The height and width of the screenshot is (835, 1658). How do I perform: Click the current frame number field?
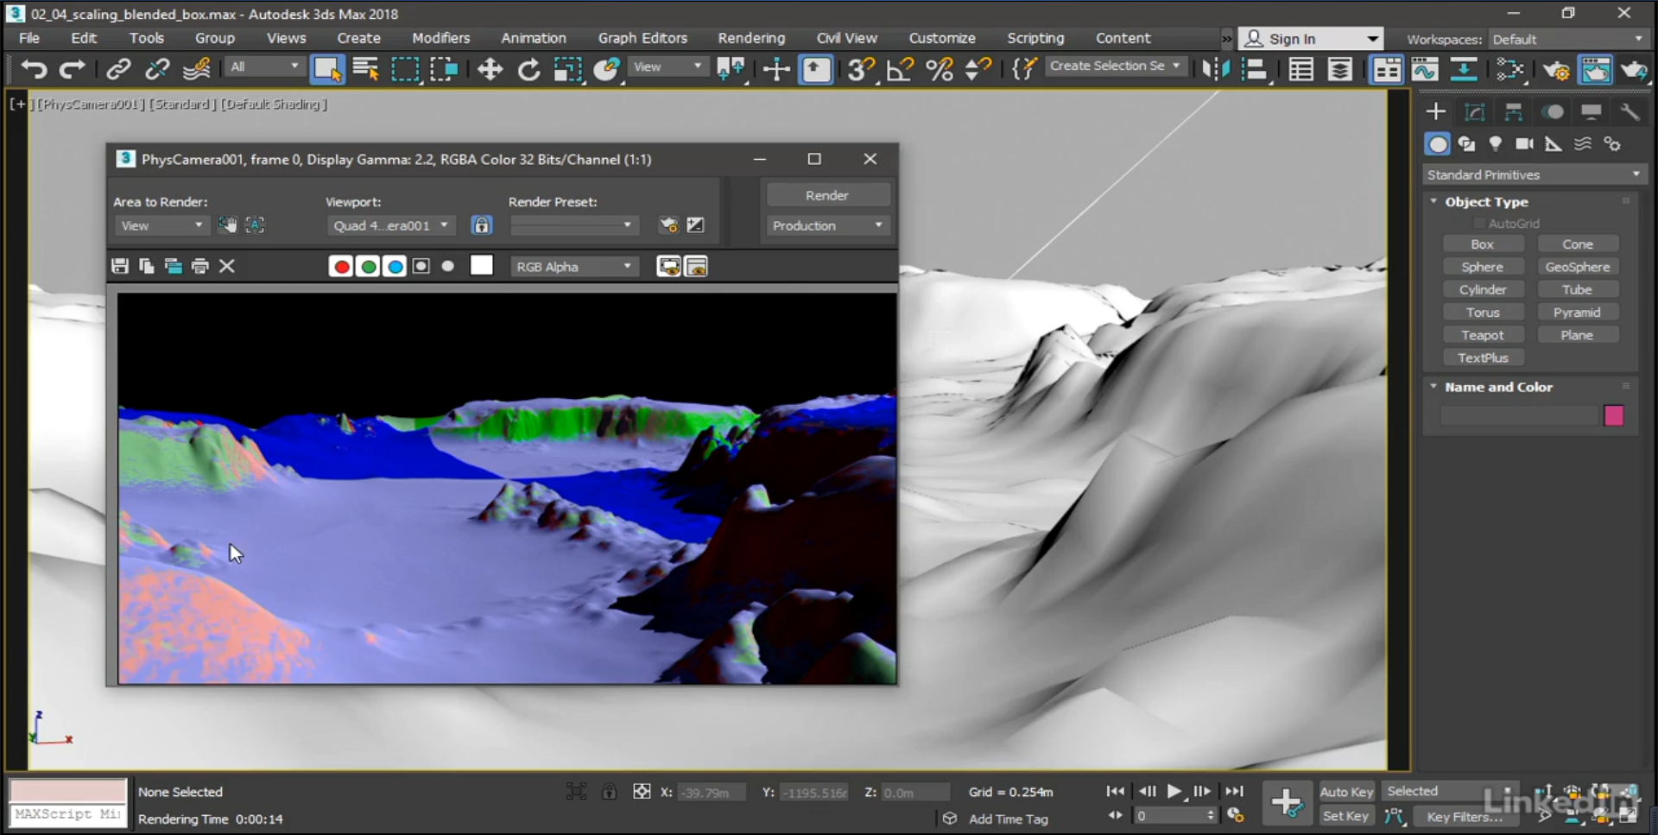click(x=1169, y=815)
